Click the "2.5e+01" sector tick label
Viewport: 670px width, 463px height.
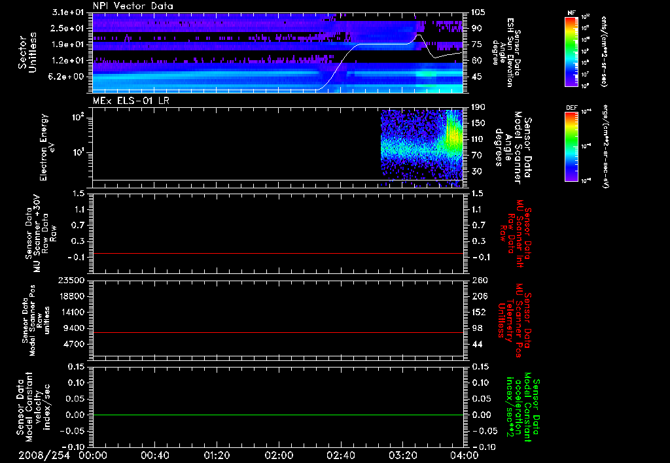click(x=68, y=28)
